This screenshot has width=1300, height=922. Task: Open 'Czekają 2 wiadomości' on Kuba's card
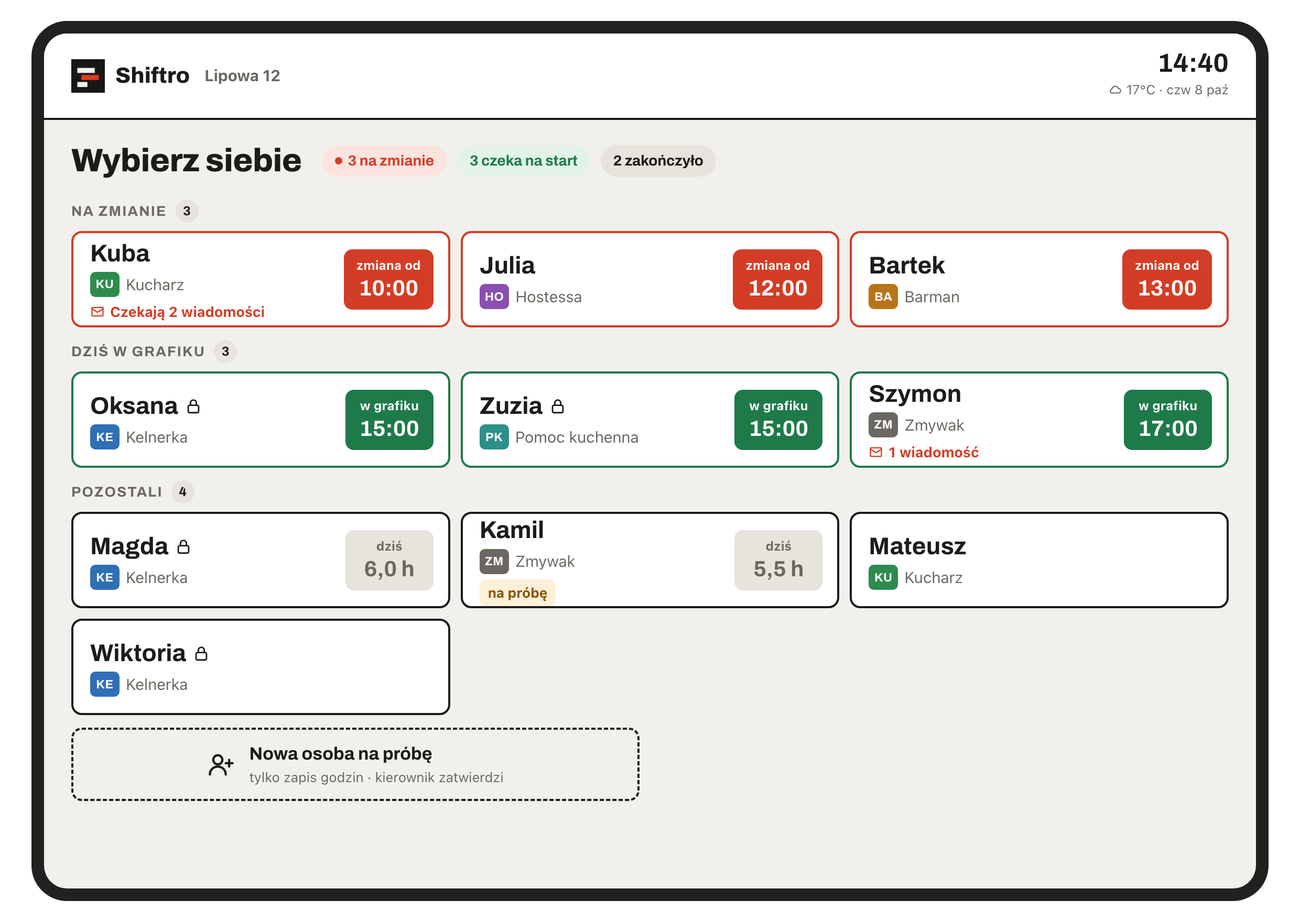[178, 312]
